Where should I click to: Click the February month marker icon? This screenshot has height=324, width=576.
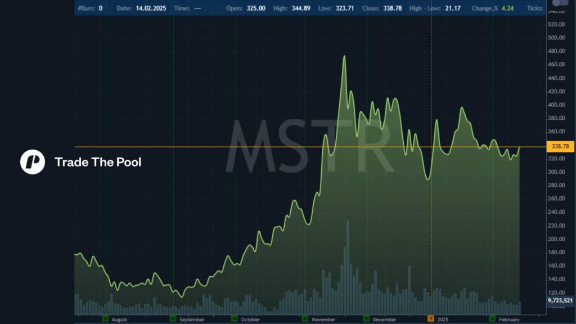pyautogui.click(x=492, y=319)
